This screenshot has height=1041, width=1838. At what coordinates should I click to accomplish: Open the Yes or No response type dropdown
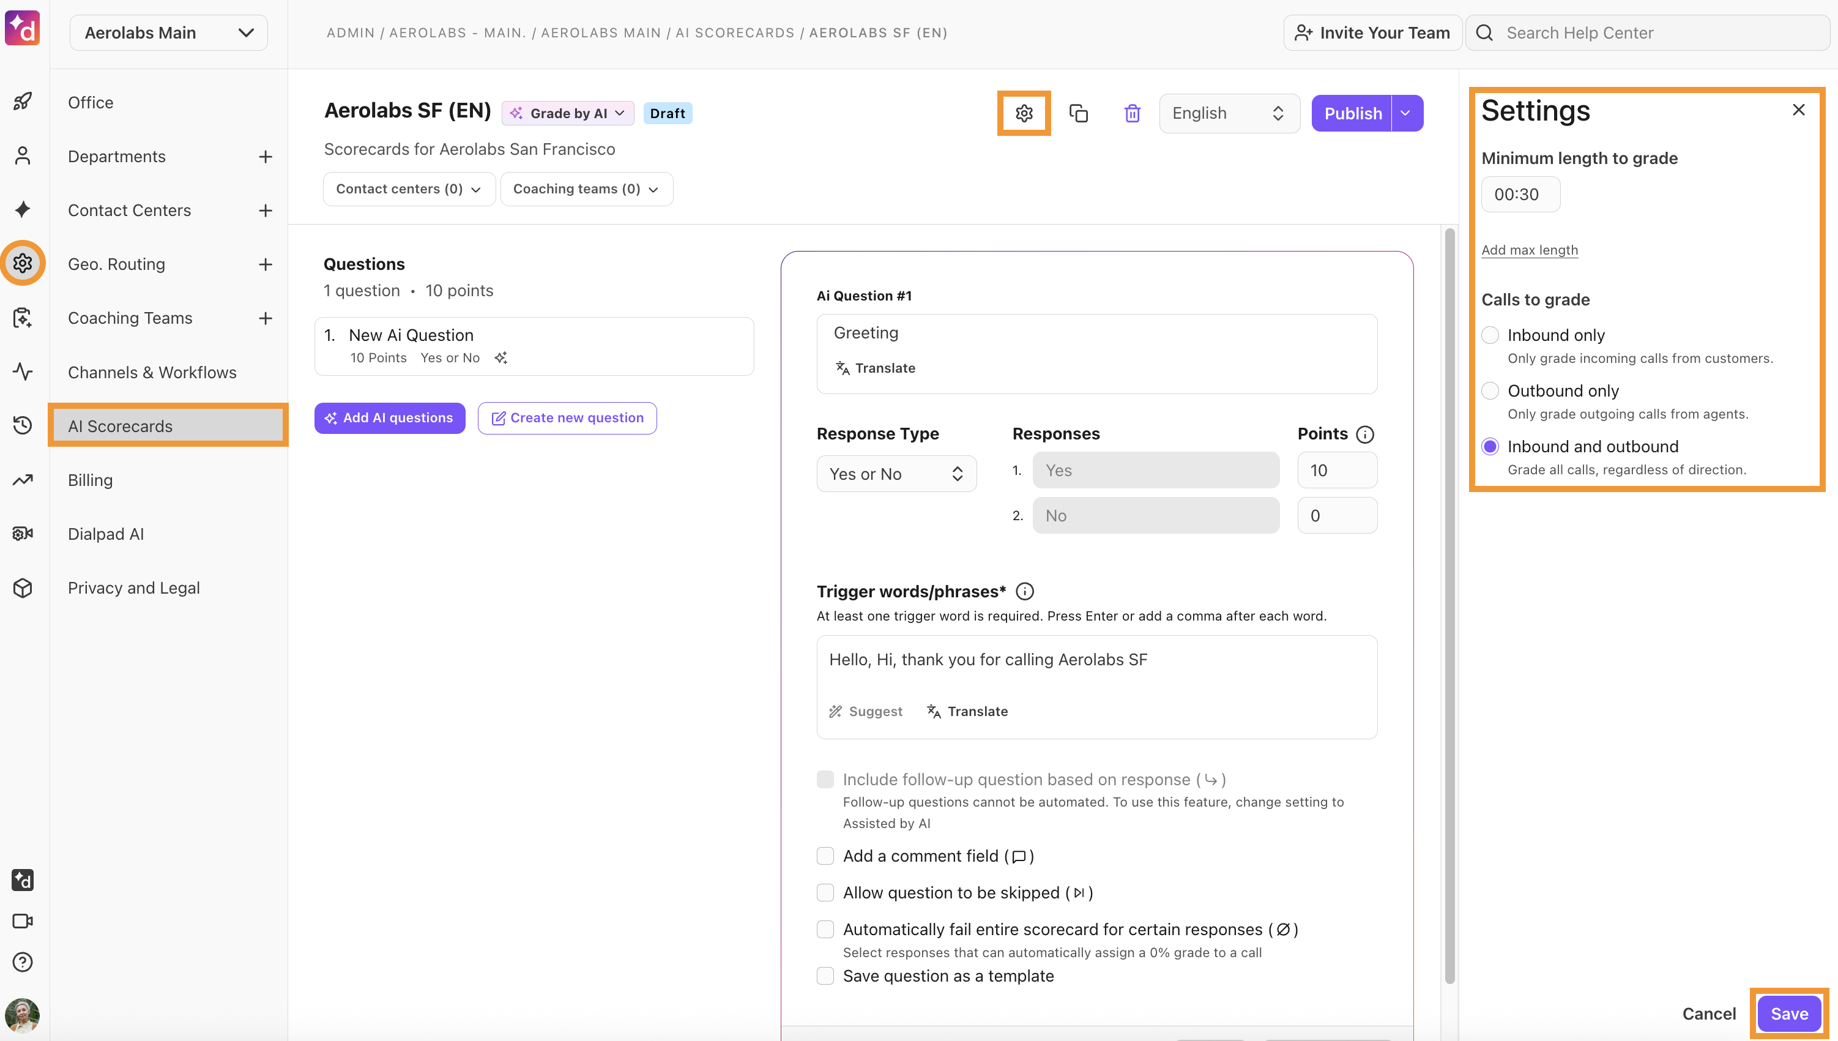tap(897, 474)
